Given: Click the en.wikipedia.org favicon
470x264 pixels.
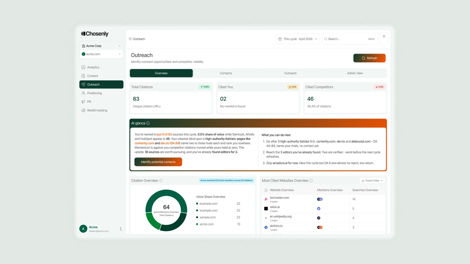Looking at the screenshot, I should pos(266,218).
